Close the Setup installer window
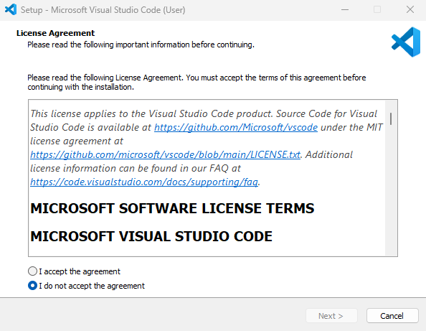The height and width of the screenshot is (331, 426). point(410,10)
